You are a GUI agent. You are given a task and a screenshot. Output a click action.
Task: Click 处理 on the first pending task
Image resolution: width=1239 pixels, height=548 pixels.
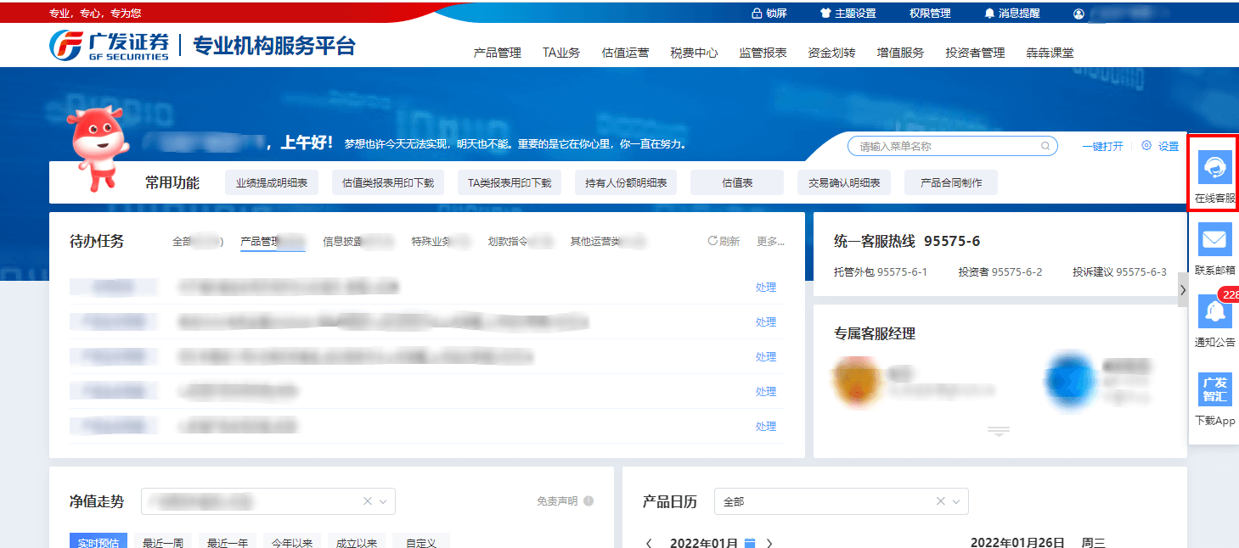click(766, 288)
